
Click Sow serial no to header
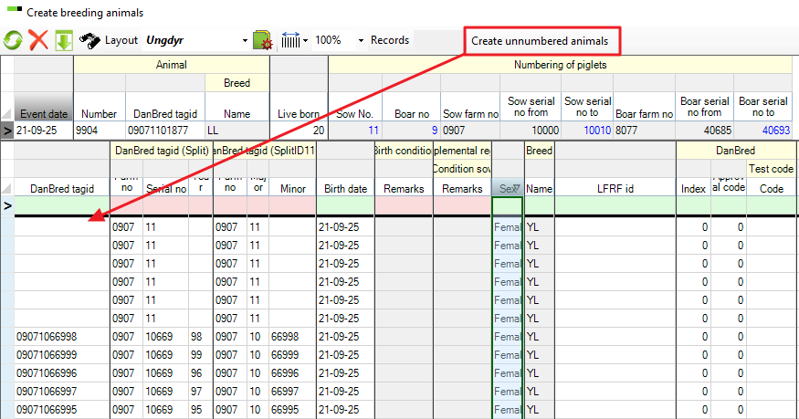(x=587, y=107)
